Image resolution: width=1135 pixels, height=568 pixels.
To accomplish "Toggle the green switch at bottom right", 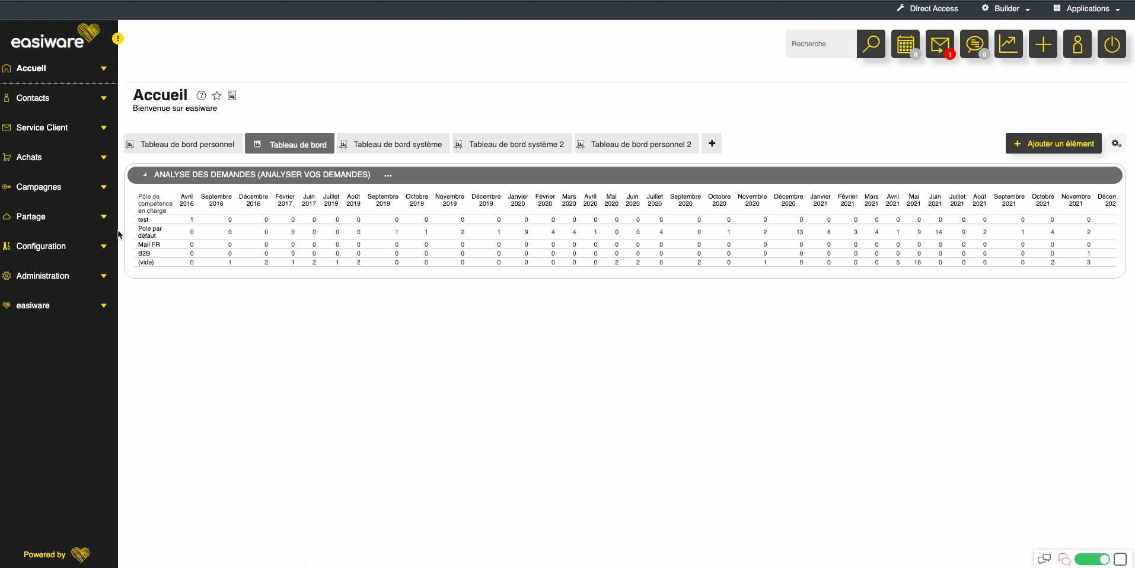I will [x=1092, y=559].
